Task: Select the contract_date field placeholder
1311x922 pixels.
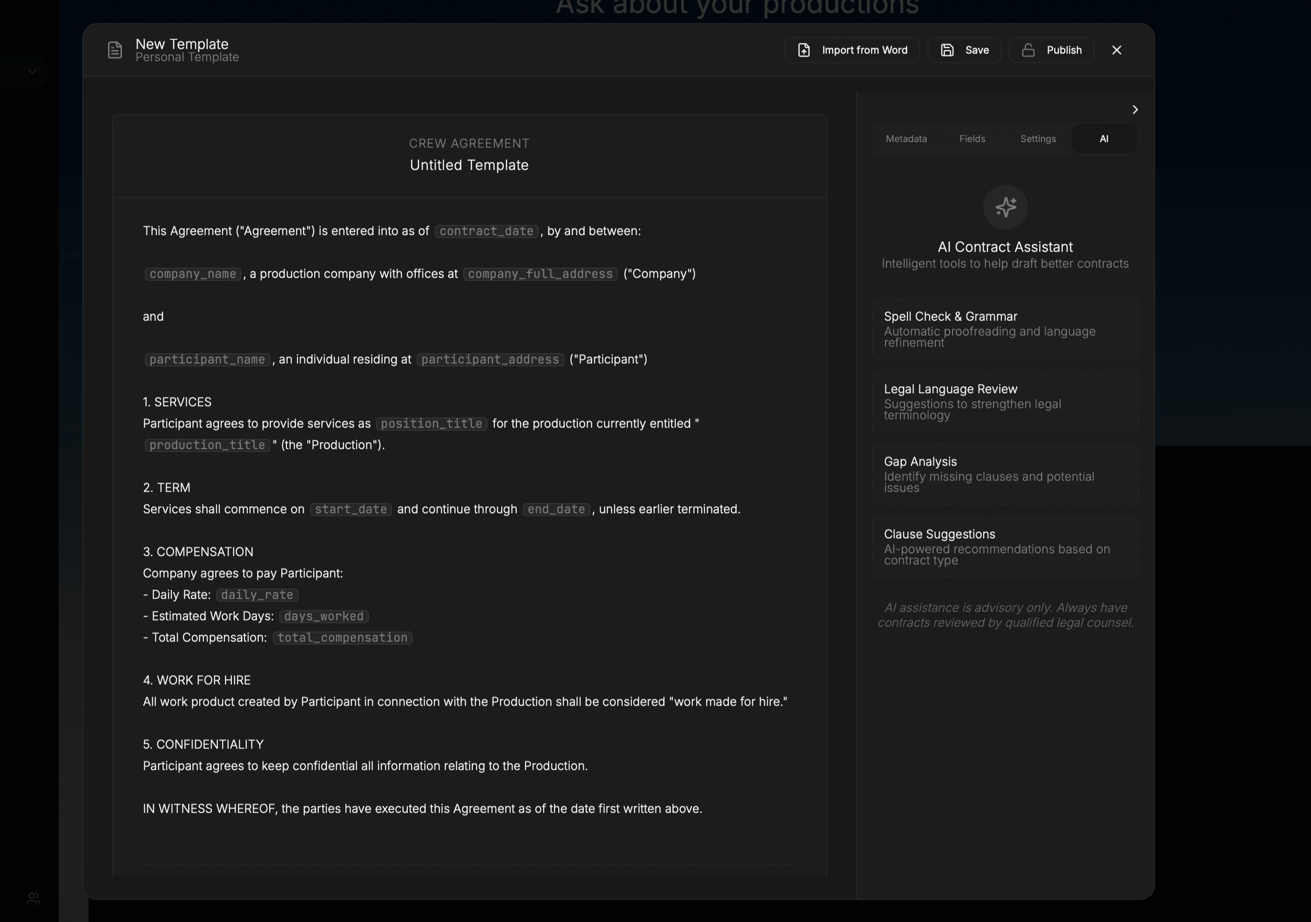Action: [x=486, y=231]
